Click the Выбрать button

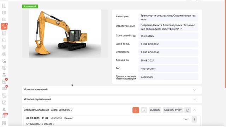(x=155, y=110)
